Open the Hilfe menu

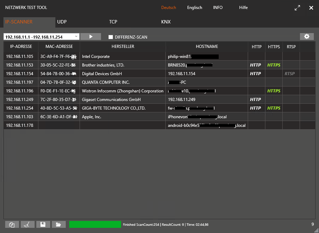243,8
